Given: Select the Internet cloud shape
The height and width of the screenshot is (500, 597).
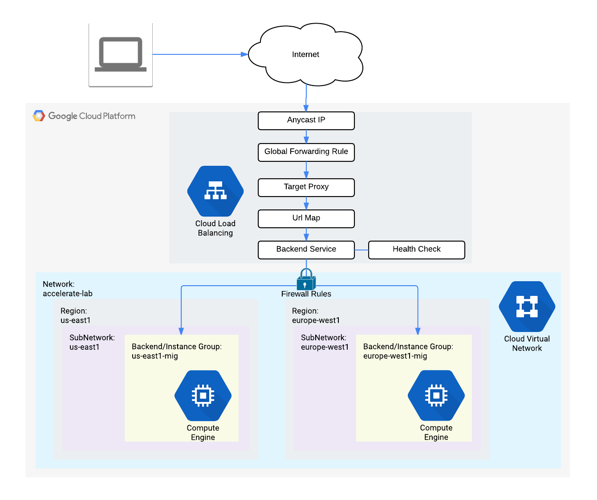Looking at the screenshot, I should (305, 54).
